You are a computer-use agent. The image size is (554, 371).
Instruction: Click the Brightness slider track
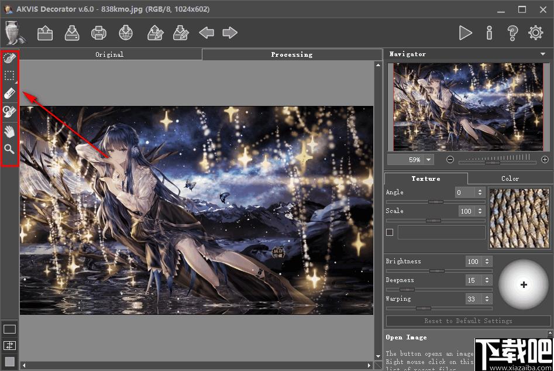[x=439, y=271]
